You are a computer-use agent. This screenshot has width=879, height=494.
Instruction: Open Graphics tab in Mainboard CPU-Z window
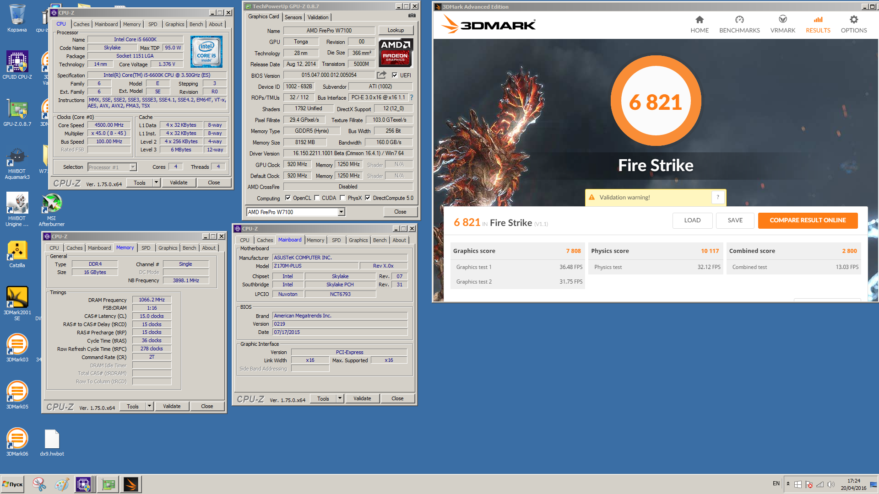click(x=358, y=240)
